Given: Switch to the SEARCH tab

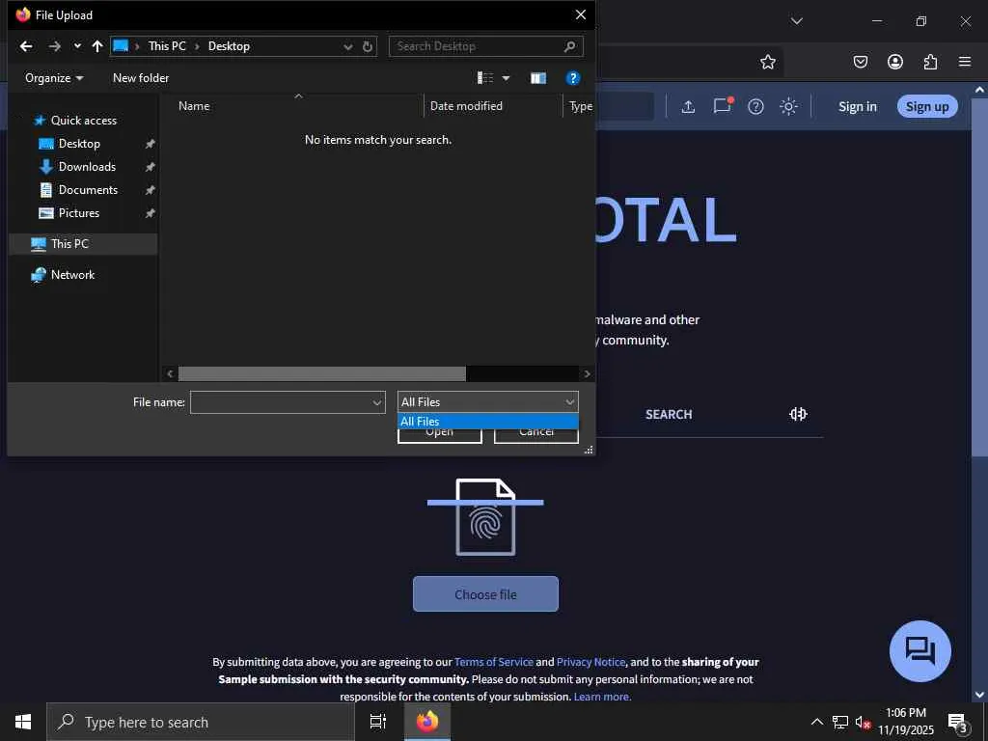Looking at the screenshot, I should pos(669,415).
